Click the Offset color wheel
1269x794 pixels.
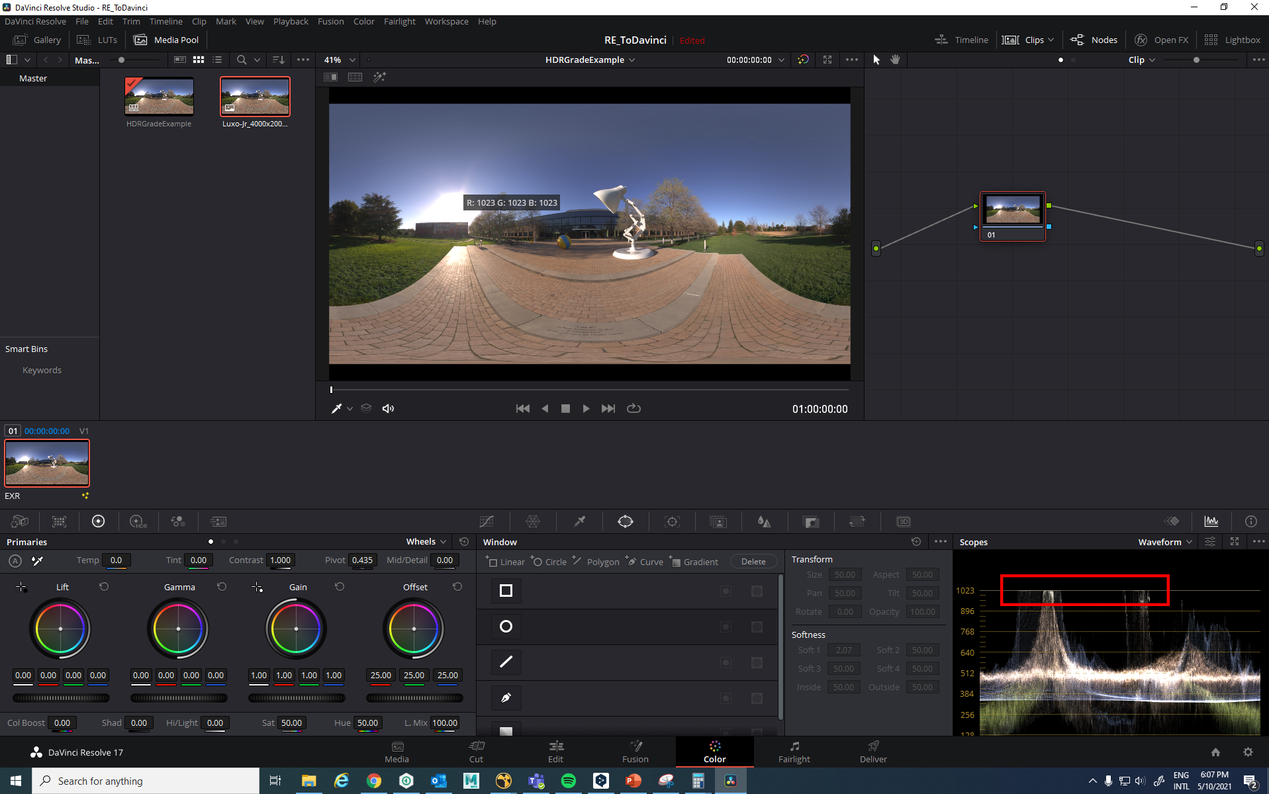click(x=414, y=628)
